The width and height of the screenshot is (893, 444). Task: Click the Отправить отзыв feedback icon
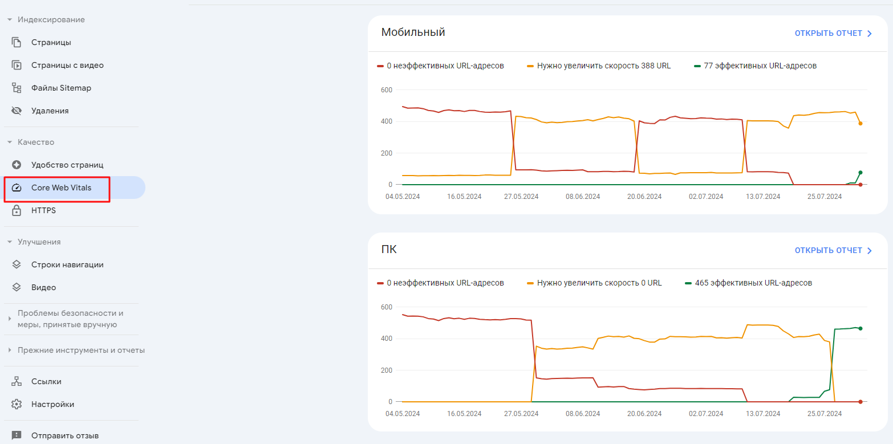point(17,435)
